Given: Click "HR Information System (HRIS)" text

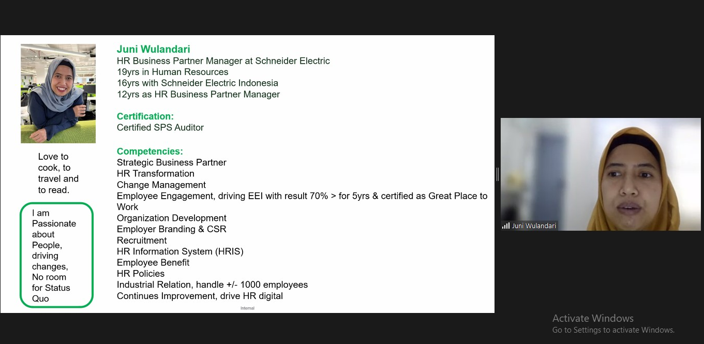Looking at the screenshot, I should click(x=180, y=252).
